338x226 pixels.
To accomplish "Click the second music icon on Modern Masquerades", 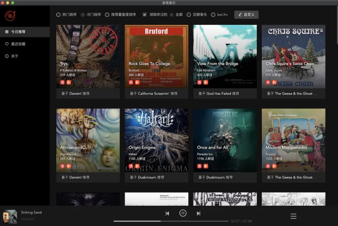I will (x=274, y=166).
